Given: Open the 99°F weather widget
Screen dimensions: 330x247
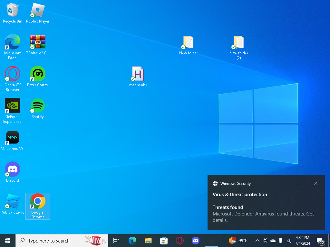Looking at the screenshot, I should click(x=238, y=241).
